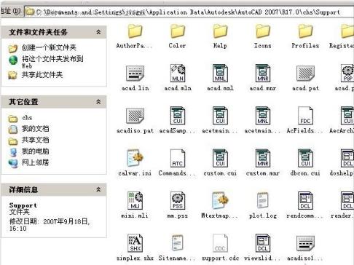Select the mini.mli file icon
354x265 pixels.
[135, 200]
